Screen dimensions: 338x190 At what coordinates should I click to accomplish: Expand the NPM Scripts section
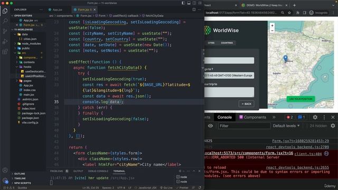pyautogui.click(x=22, y=183)
